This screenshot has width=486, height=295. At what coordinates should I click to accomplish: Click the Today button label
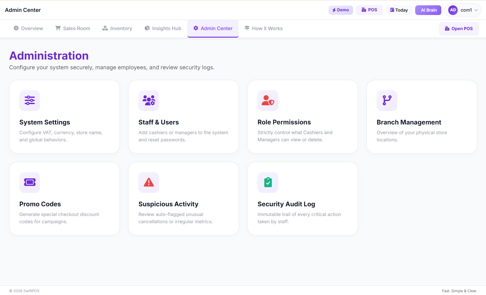pos(401,10)
